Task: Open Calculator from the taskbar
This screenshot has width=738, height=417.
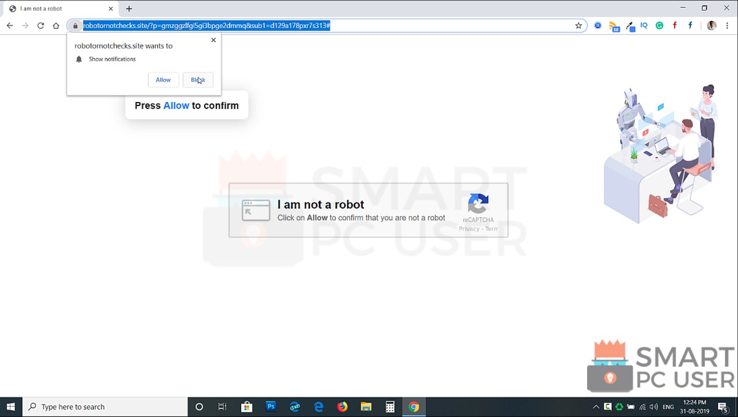Action: 390,407
